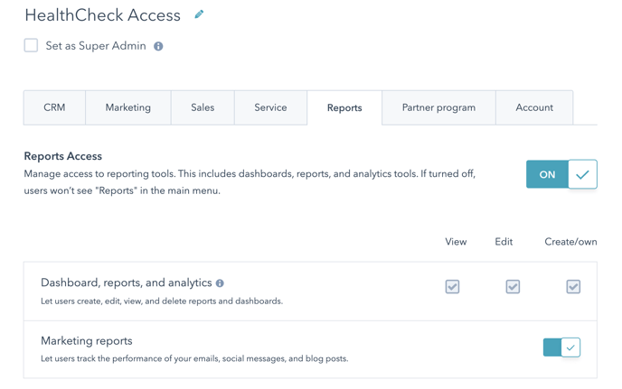Click the Reports Access heading

click(x=63, y=156)
